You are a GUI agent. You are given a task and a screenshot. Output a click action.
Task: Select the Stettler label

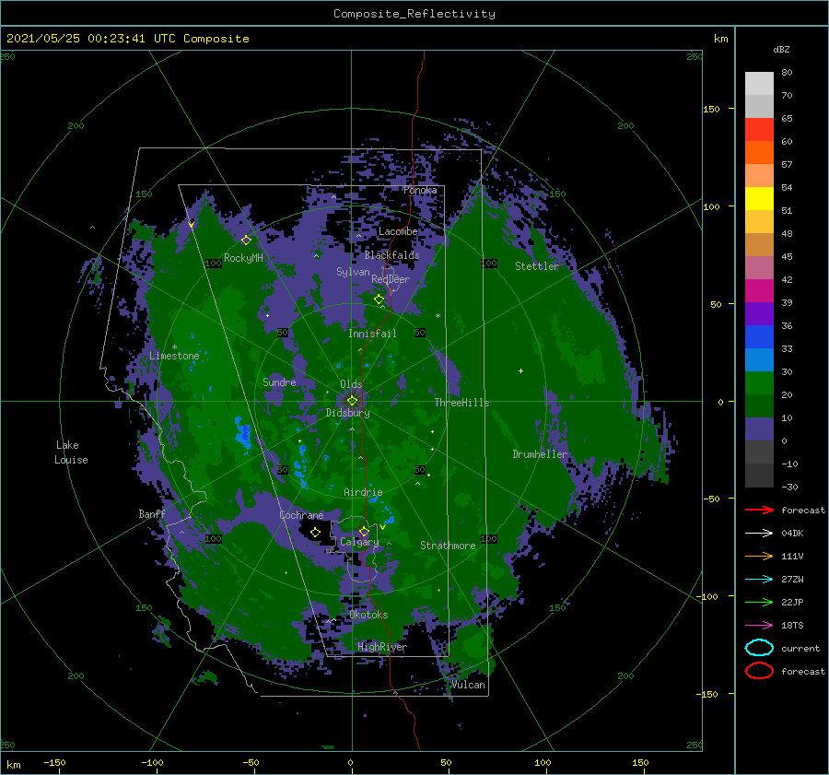(x=537, y=266)
